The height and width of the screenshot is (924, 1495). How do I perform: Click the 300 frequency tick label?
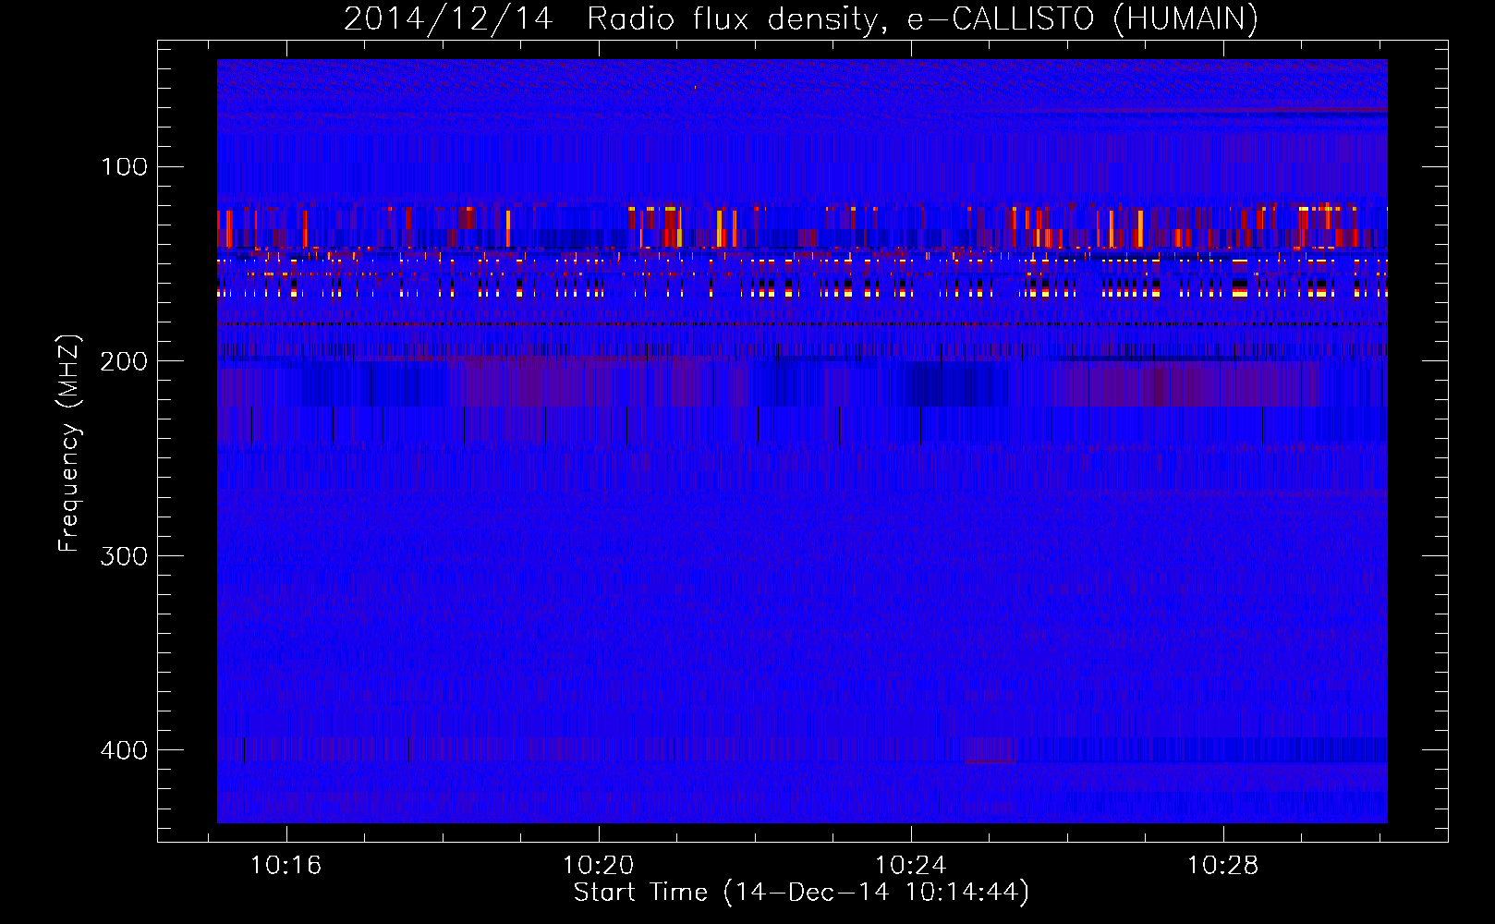tap(125, 556)
